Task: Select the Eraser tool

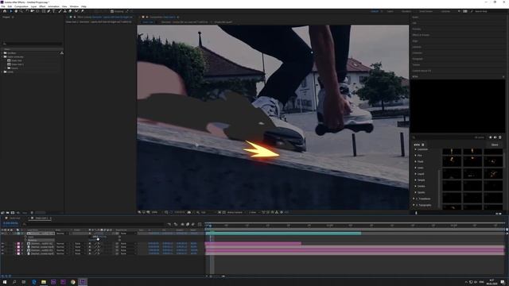Action: [70, 11]
